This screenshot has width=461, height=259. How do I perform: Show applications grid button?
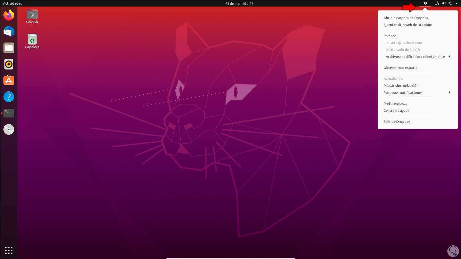click(9, 250)
